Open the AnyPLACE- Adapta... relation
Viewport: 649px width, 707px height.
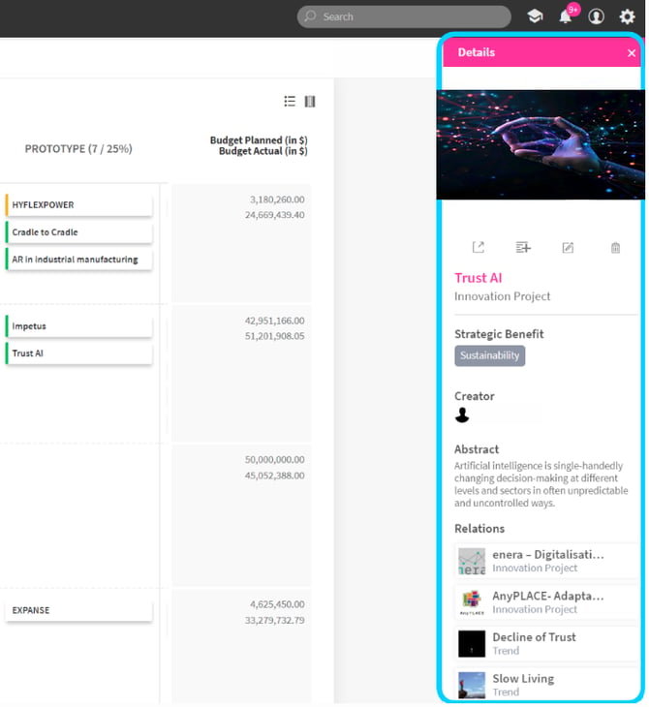point(546,602)
